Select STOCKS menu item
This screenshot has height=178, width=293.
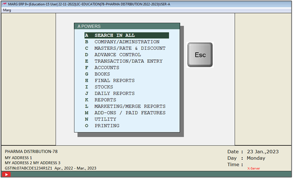(99, 87)
